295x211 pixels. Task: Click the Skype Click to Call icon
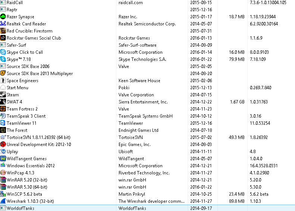(3, 52)
